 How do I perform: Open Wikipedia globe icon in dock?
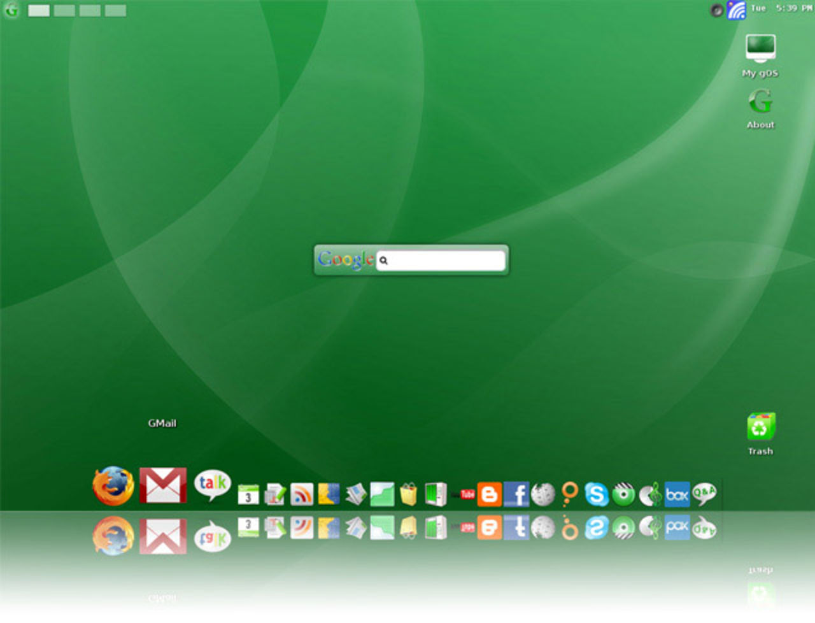543,494
